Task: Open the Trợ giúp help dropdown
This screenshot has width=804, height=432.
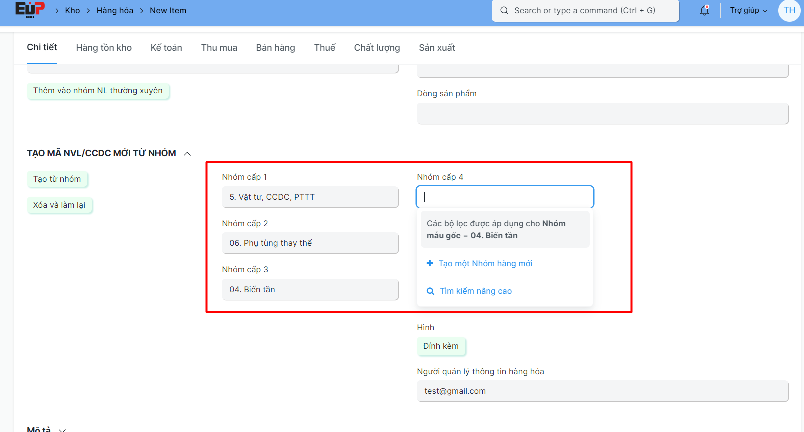Action: click(748, 10)
